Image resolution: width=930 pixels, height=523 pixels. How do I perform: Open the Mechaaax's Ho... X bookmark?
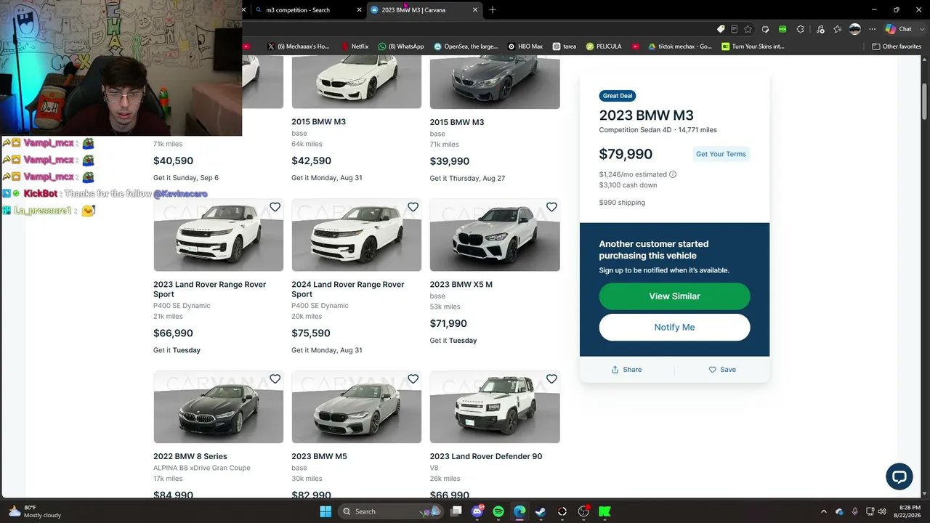[298, 46]
